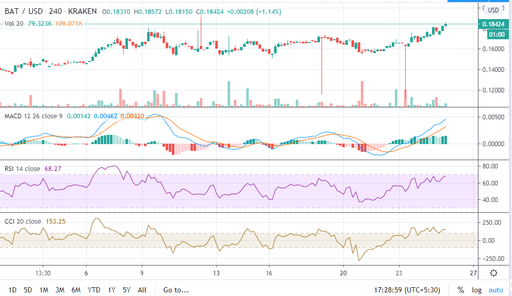Toggle auto scale for price axis

(x=495, y=290)
